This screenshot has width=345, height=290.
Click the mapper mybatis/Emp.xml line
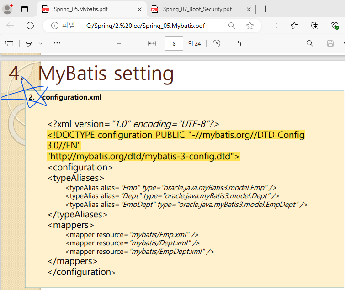point(132,235)
